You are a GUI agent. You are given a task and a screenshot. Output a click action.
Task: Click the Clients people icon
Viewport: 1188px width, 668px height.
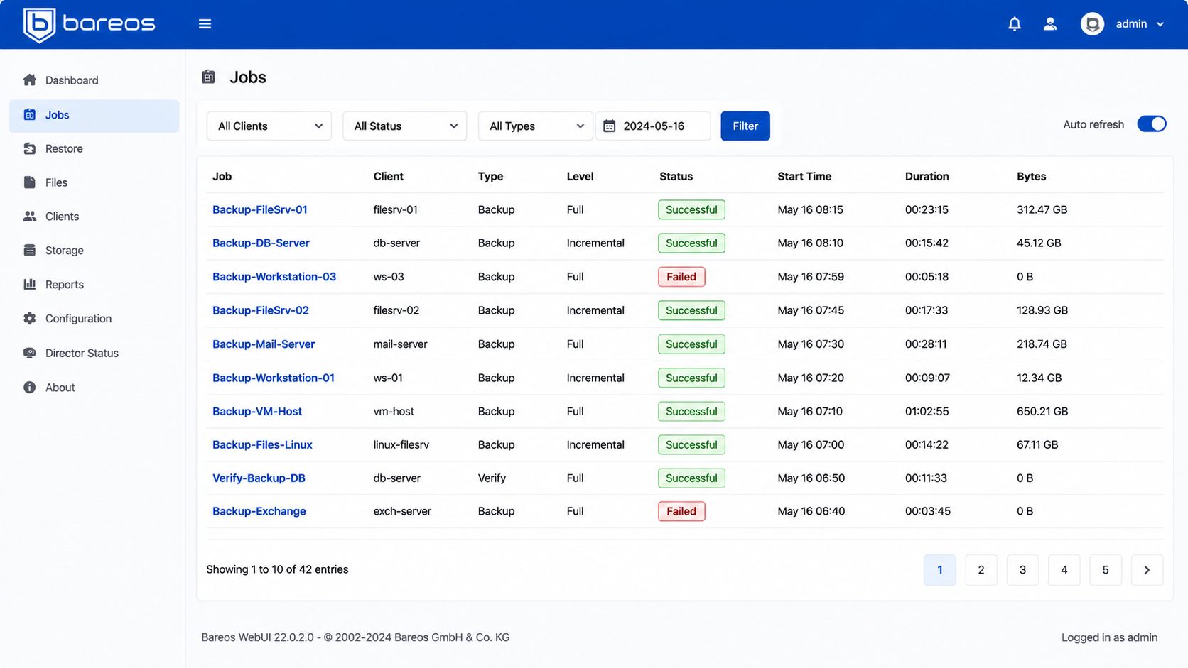click(30, 217)
